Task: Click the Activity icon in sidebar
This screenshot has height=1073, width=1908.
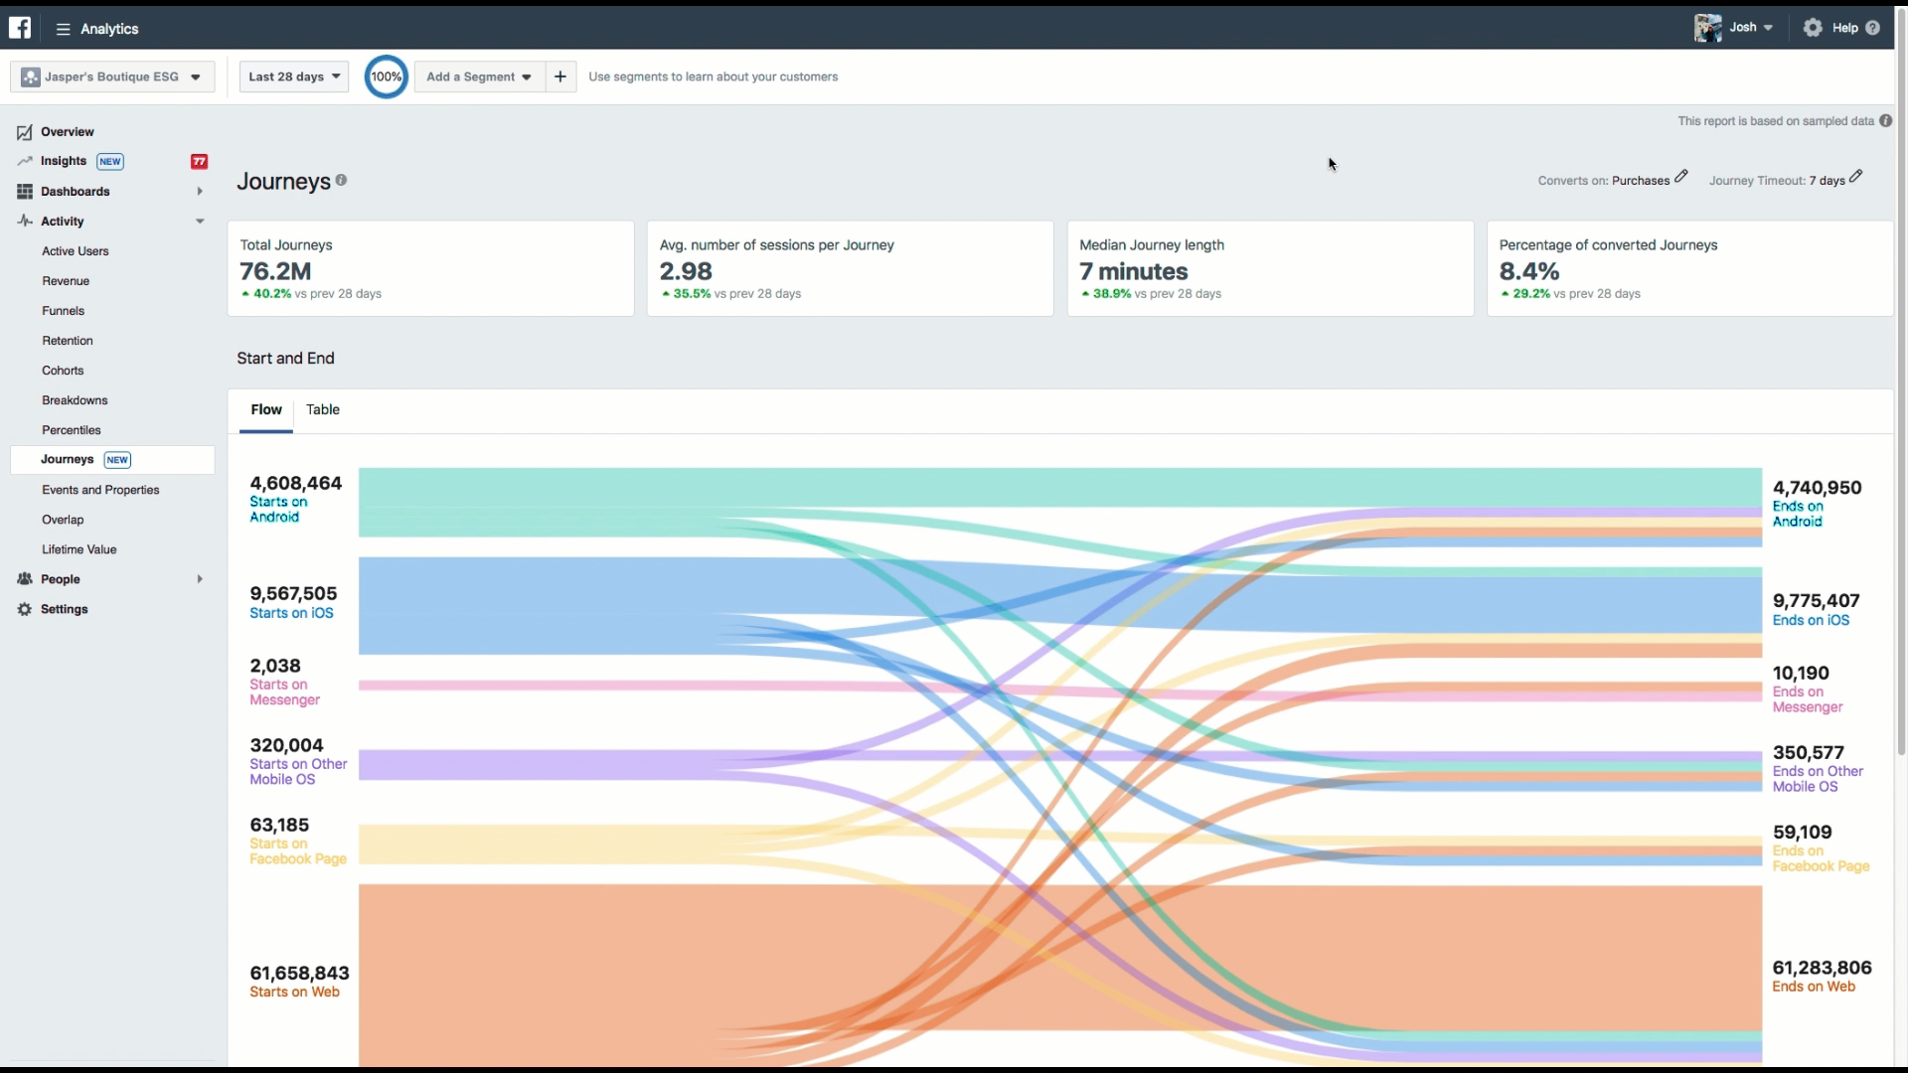Action: click(24, 221)
